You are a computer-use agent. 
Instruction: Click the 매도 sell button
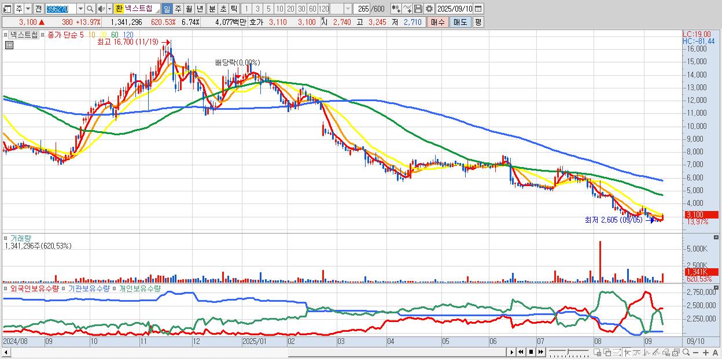tap(461, 22)
